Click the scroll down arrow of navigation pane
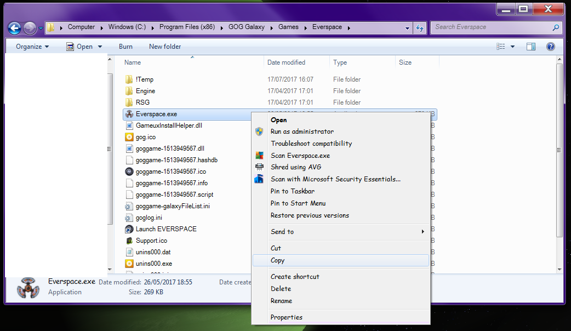The image size is (571, 331). [x=110, y=270]
